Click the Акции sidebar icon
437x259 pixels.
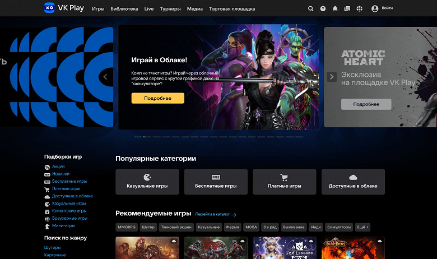pyautogui.click(x=47, y=167)
